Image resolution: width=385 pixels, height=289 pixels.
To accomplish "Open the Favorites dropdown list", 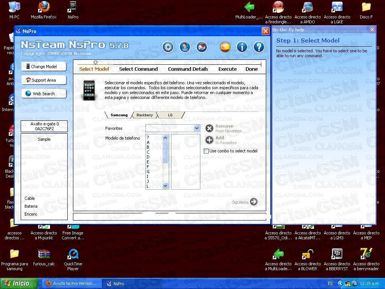I will coord(171,128).
